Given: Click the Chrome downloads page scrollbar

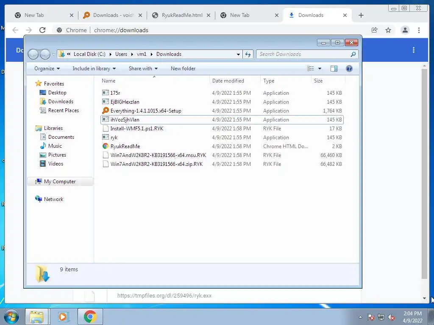Looking at the screenshot, I should [424, 174].
